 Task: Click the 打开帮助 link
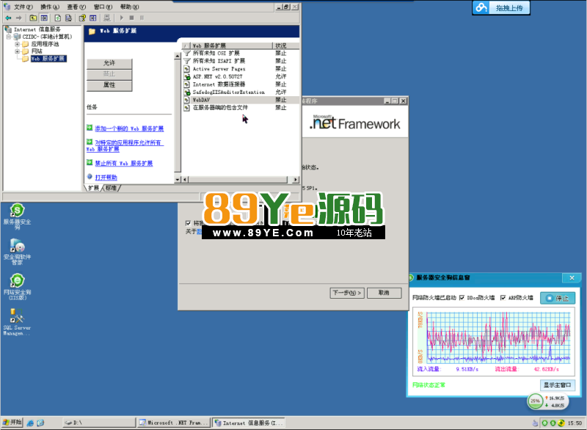coord(106,178)
